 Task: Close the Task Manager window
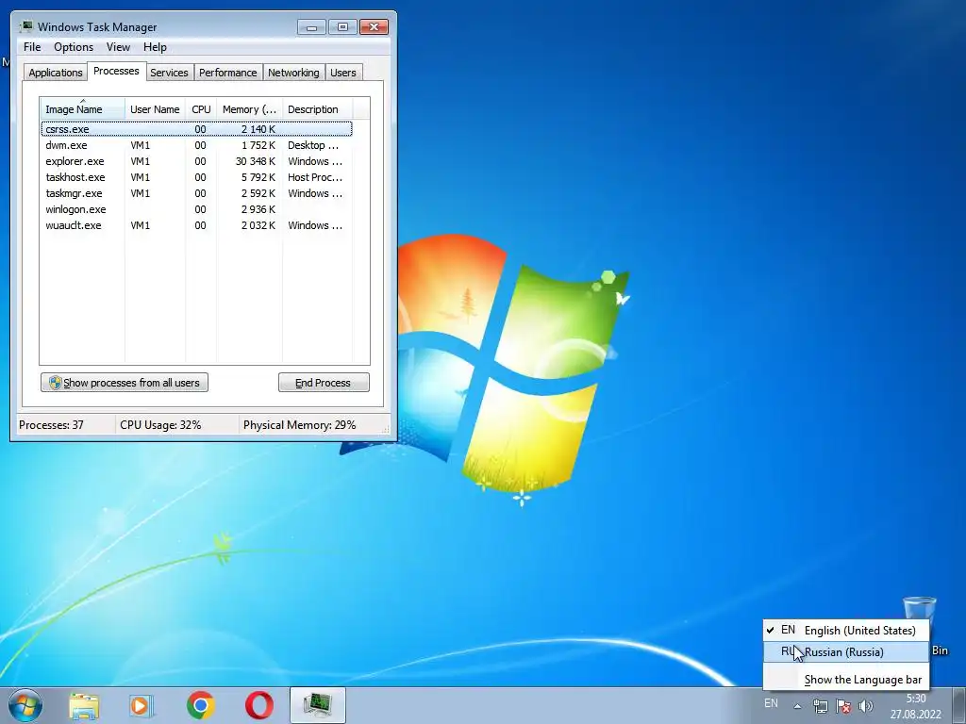tap(374, 27)
